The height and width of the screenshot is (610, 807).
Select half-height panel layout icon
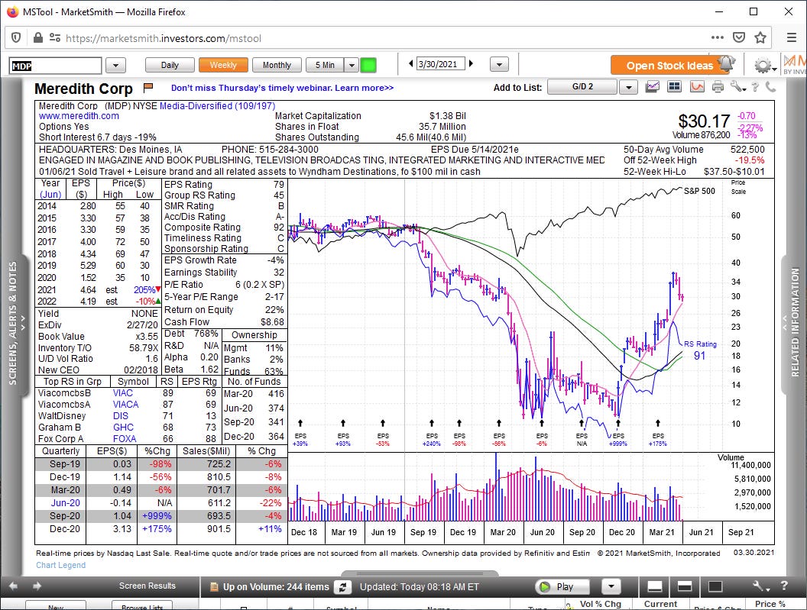(x=685, y=586)
